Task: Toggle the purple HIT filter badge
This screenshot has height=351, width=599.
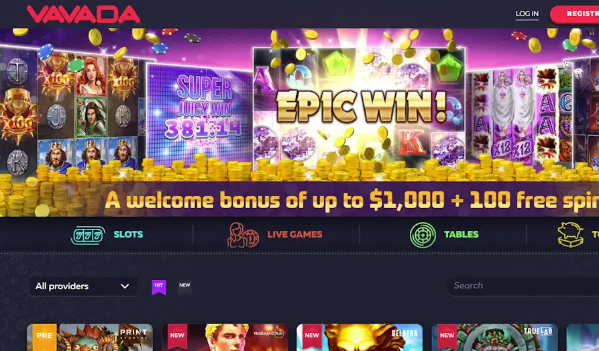Action: (159, 287)
